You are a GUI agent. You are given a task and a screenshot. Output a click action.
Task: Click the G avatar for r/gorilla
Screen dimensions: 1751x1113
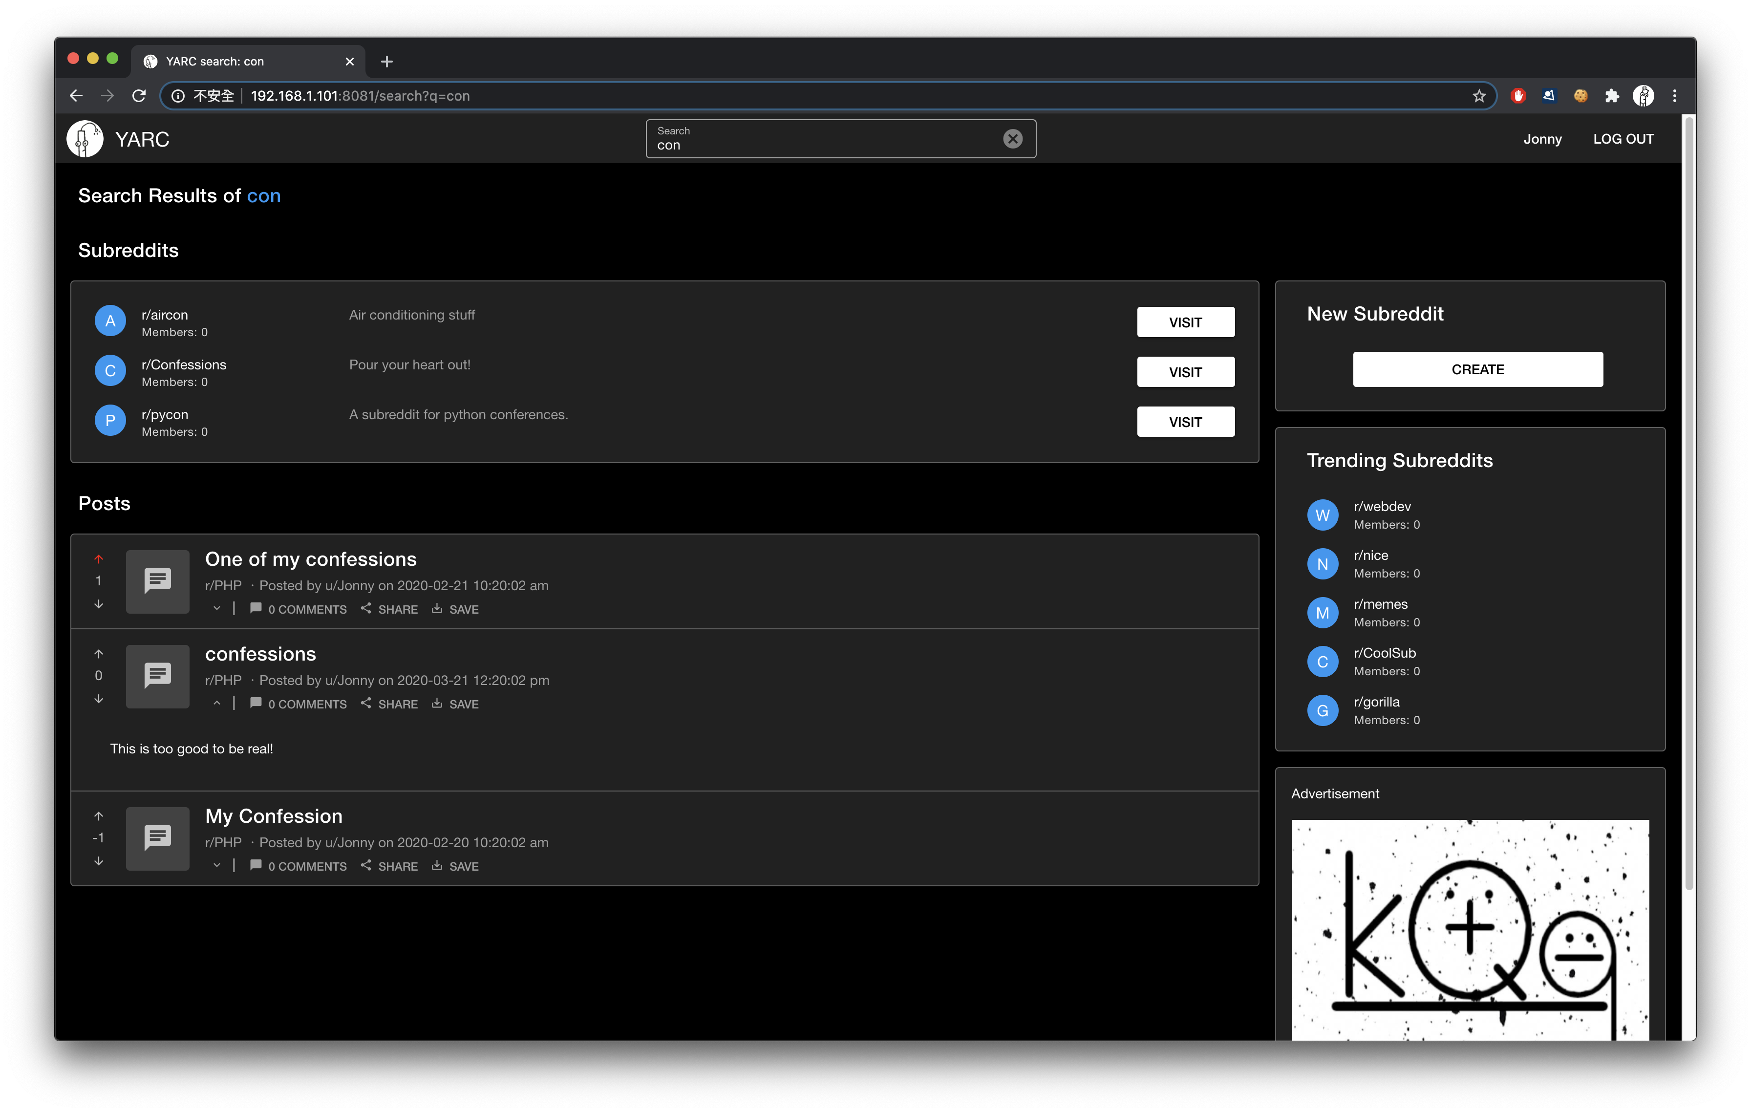1323,710
